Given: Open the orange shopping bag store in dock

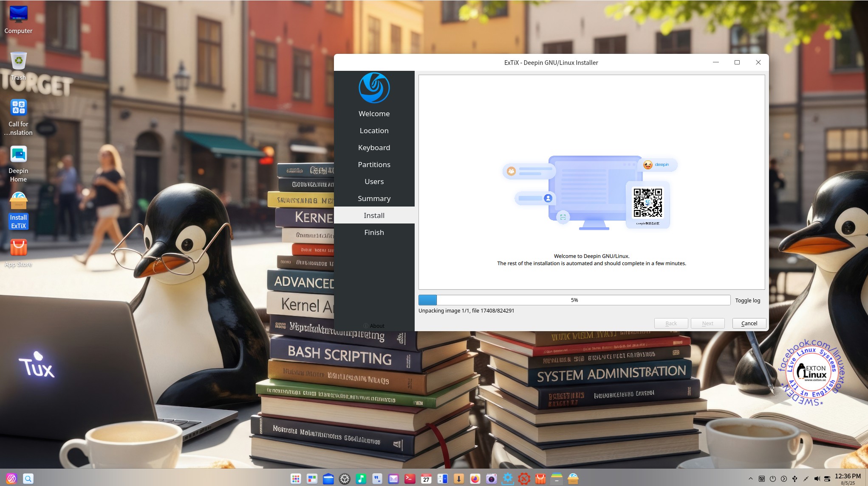Looking at the screenshot, I should [540, 479].
